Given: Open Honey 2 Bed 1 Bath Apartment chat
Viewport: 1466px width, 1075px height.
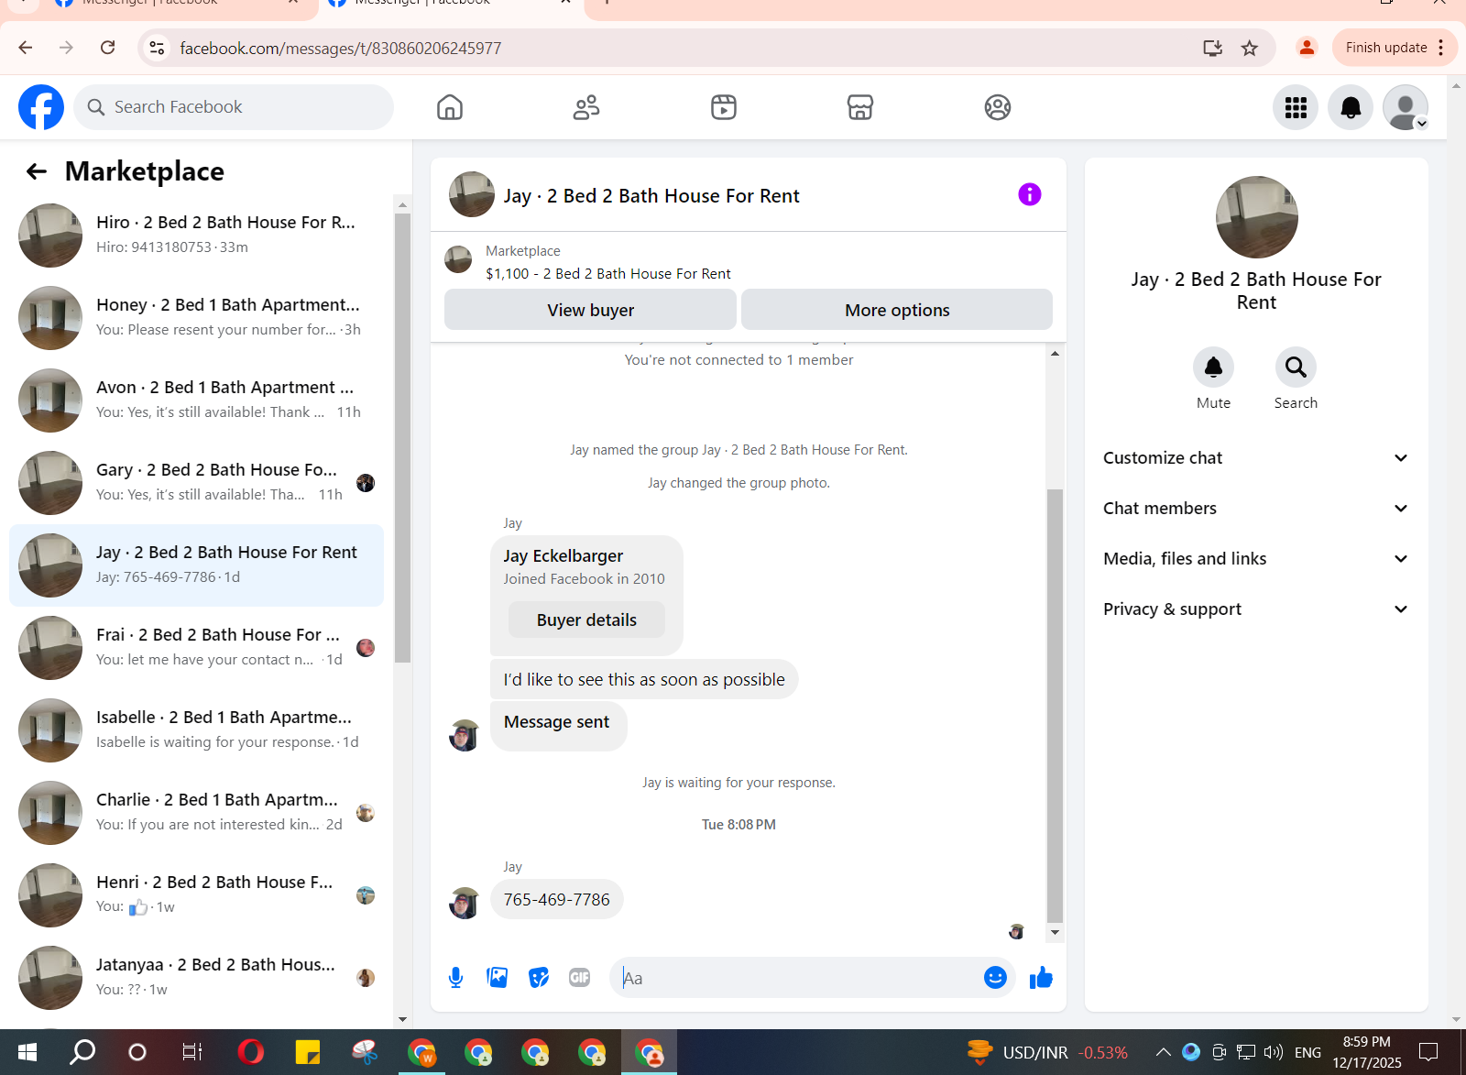Looking at the screenshot, I should [x=196, y=318].
